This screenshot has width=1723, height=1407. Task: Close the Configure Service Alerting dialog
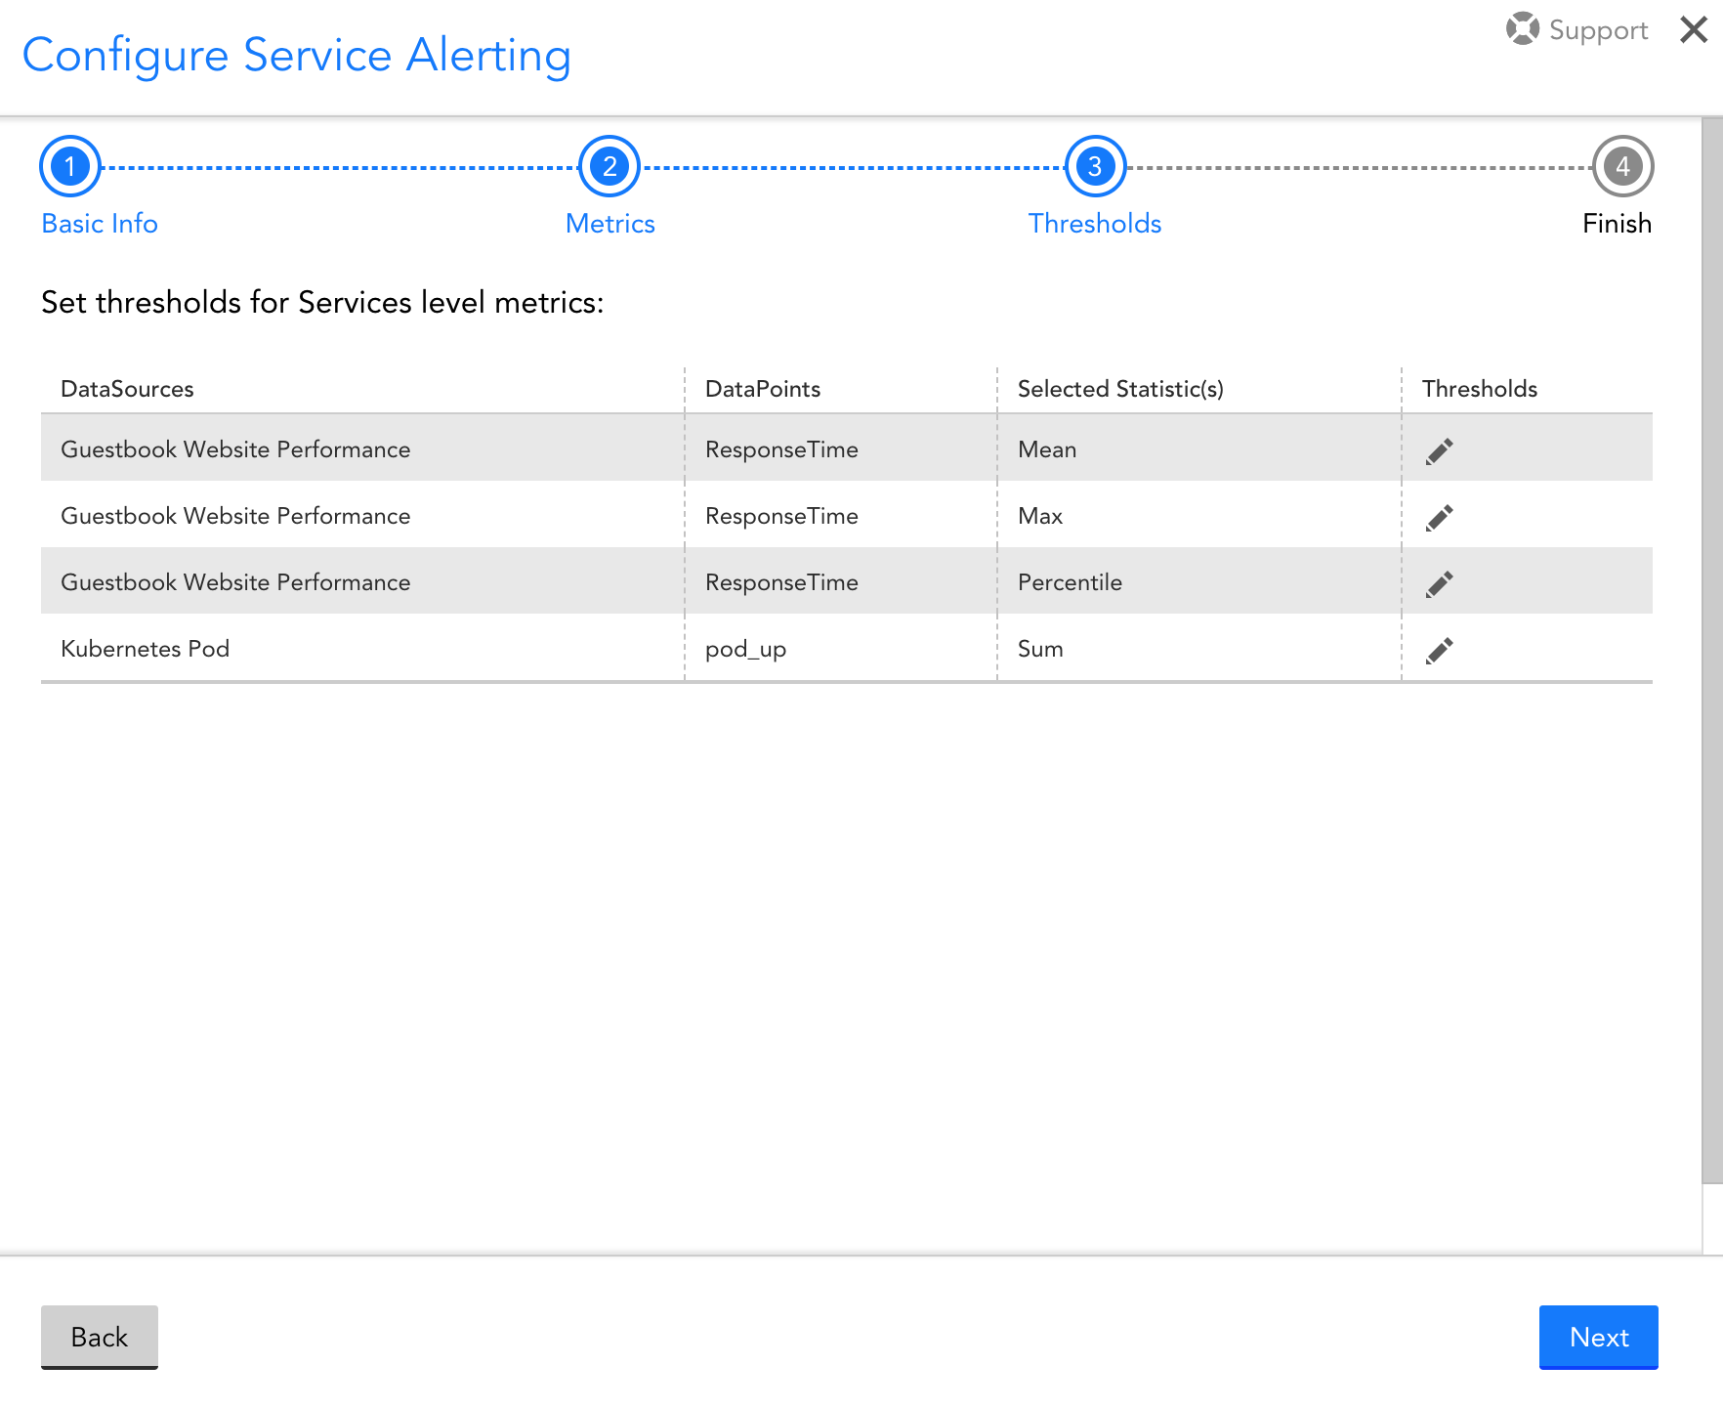[1694, 30]
